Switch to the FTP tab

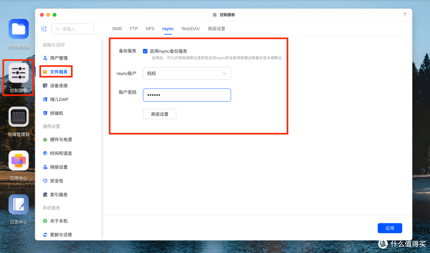(133, 29)
